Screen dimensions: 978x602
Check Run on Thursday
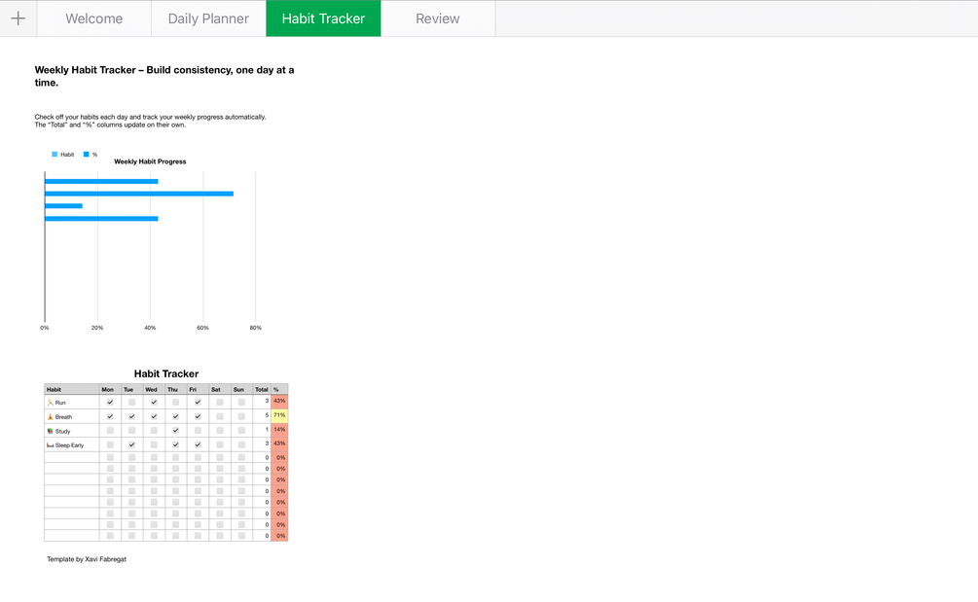pyautogui.click(x=176, y=402)
